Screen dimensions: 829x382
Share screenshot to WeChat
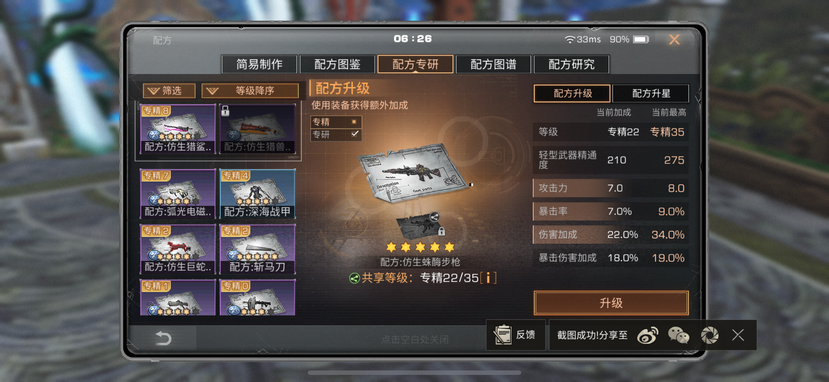[678, 336]
